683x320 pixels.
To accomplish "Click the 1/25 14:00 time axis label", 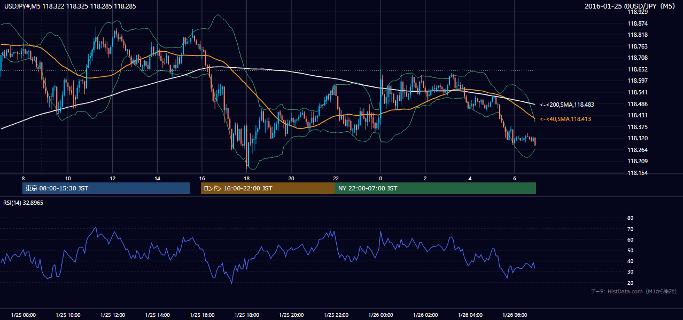I will point(157,315).
